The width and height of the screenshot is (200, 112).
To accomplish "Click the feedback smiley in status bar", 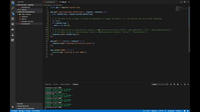I will [x=185, y=111].
